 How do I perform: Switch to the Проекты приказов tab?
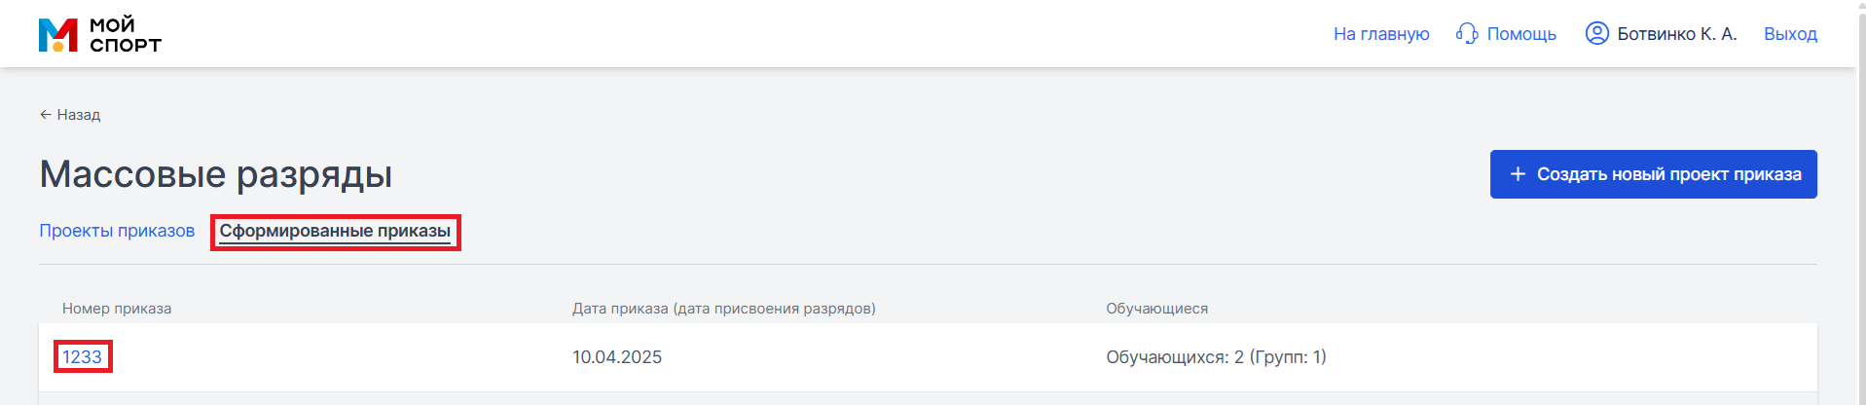(117, 231)
